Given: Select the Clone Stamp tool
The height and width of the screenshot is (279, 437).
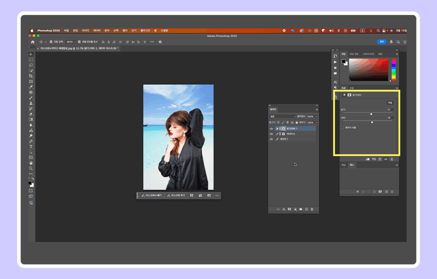Looking at the screenshot, I should click(31, 103).
